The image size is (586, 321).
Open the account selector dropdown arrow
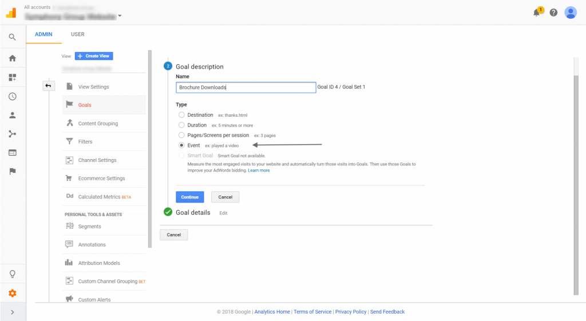[120, 16]
